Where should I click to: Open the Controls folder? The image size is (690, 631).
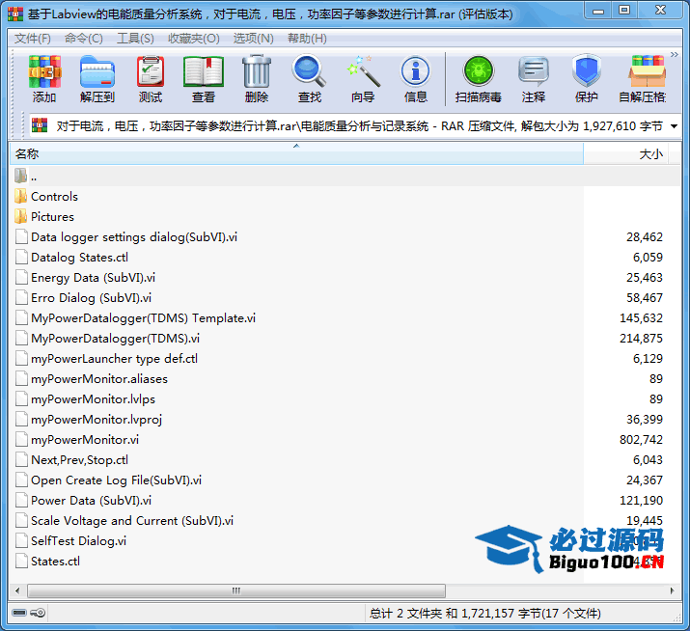pos(54,197)
